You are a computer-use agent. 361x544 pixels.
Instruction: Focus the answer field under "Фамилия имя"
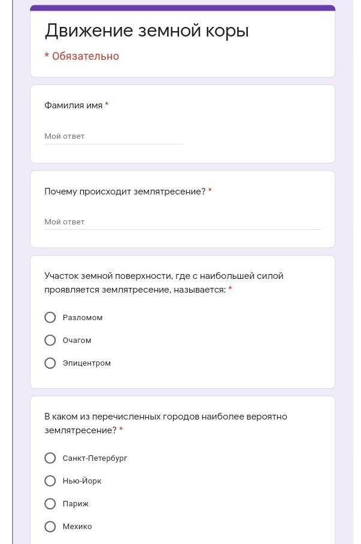113,136
